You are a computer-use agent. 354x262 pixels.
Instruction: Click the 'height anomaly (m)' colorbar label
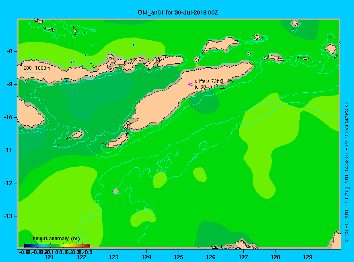pyautogui.click(x=56, y=239)
